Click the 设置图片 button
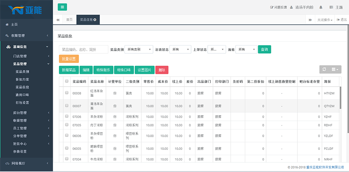Screen dimensions: 349x172 coord(144,70)
